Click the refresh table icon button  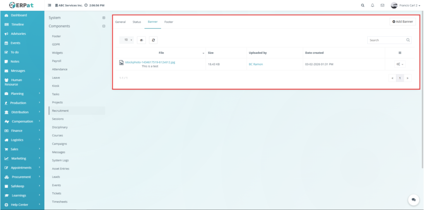153,40
